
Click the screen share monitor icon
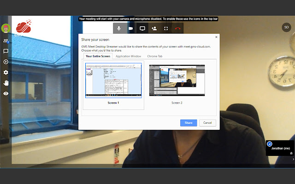click(142, 29)
